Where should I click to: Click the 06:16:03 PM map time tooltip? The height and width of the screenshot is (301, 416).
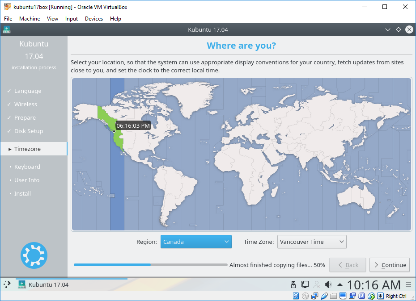click(x=133, y=125)
